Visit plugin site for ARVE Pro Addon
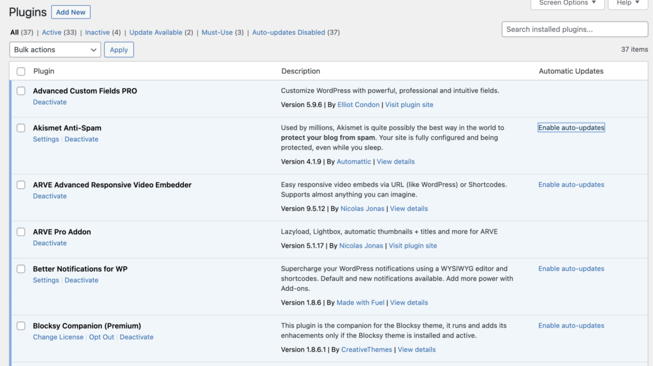The height and width of the screenshot is (366, 653). (413, 246)
